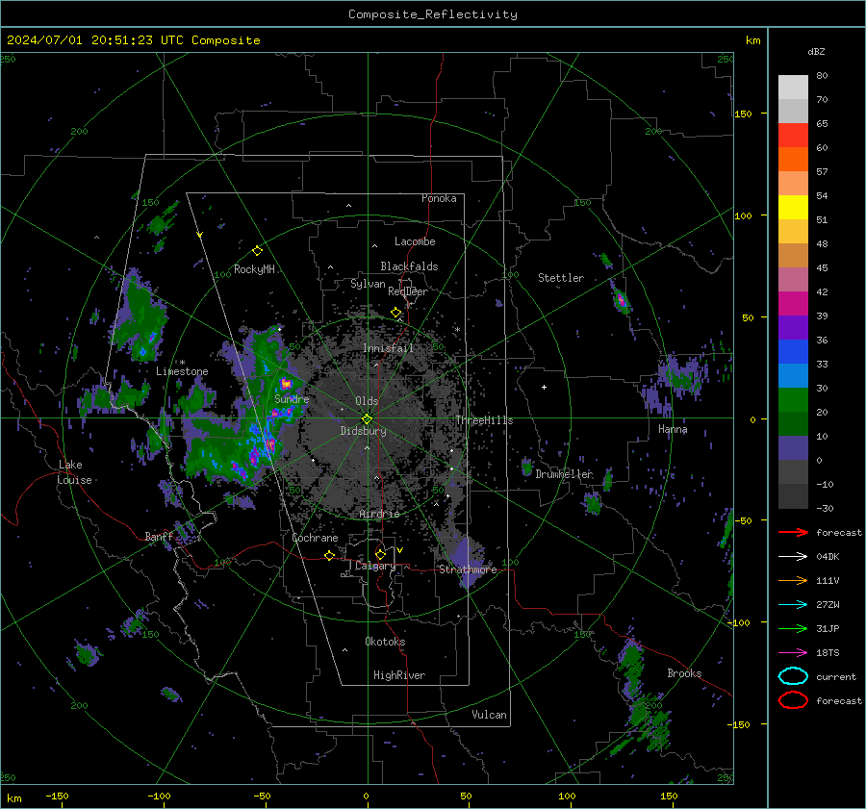
Task: Click the Strathmore town label
Action: tap(468, 569)
